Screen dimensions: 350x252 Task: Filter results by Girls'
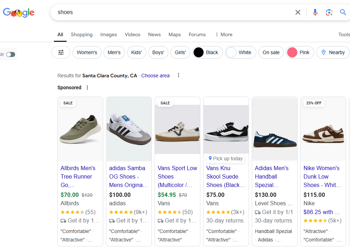pos(180,52)
